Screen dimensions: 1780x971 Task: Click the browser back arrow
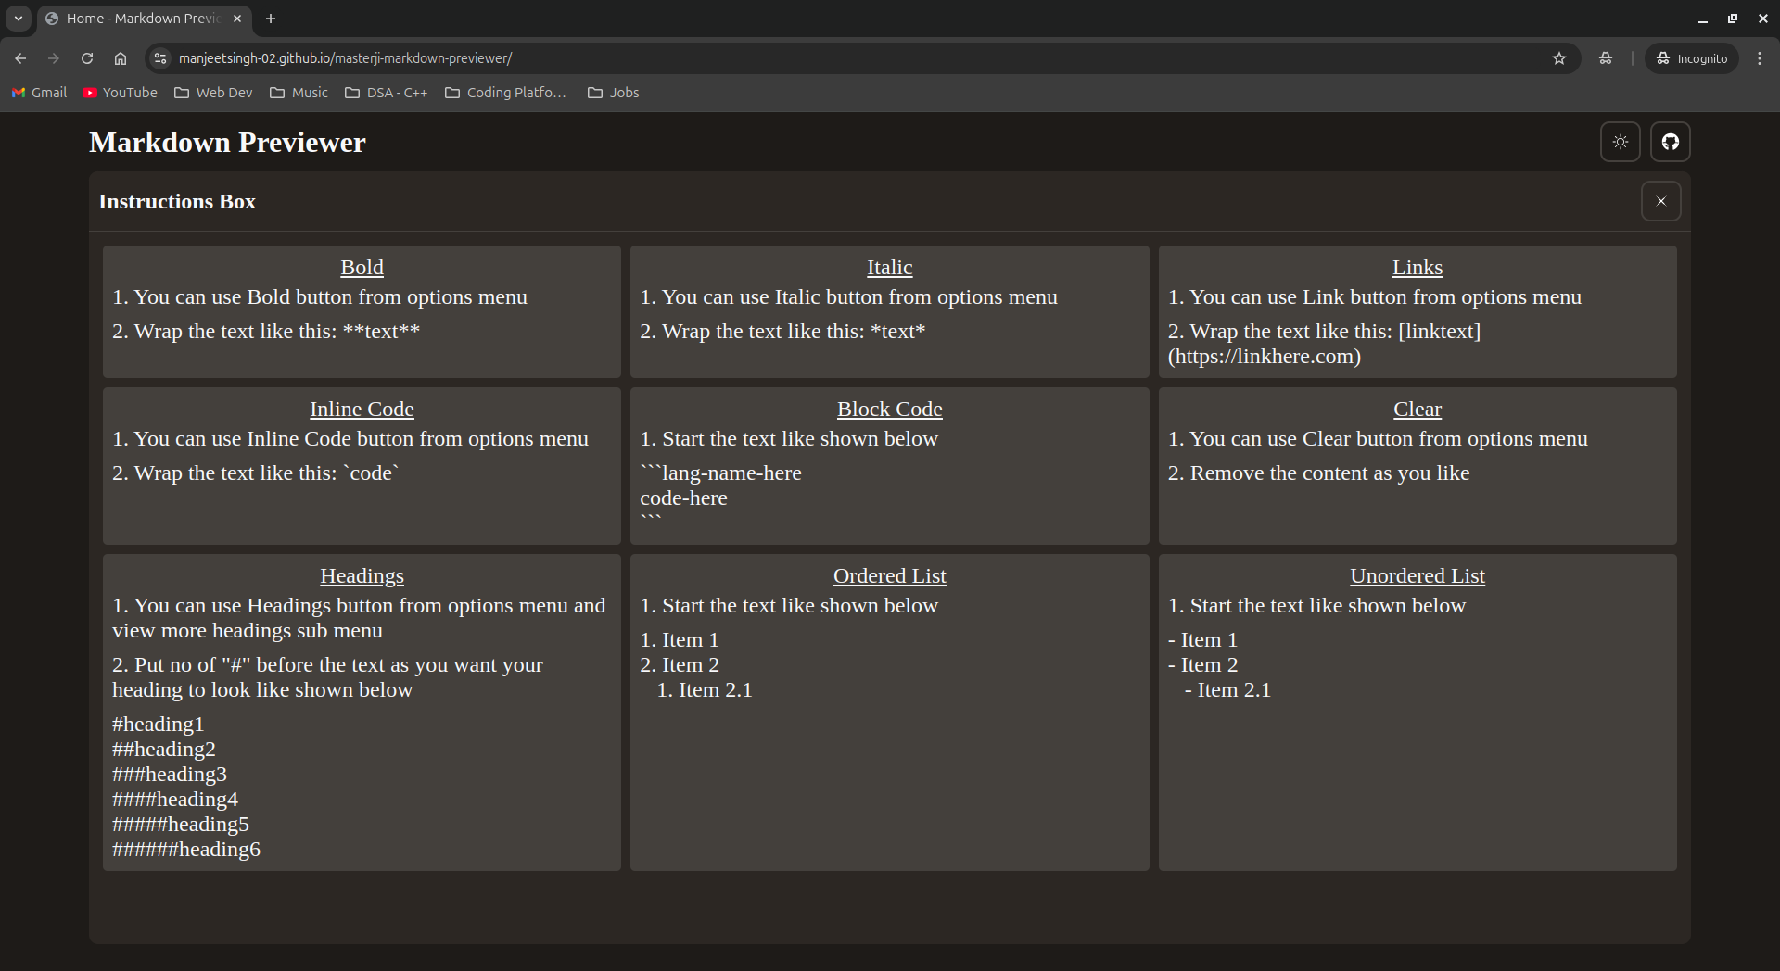[x=20, y=58]
